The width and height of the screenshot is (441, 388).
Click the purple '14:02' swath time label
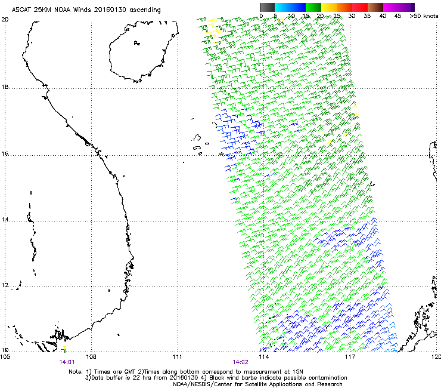coord(241,362)
